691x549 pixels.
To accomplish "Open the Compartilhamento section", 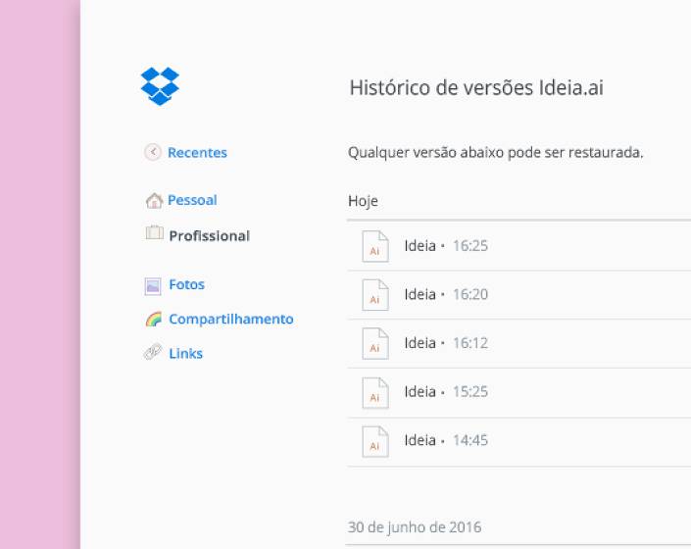I will (231, 319).
